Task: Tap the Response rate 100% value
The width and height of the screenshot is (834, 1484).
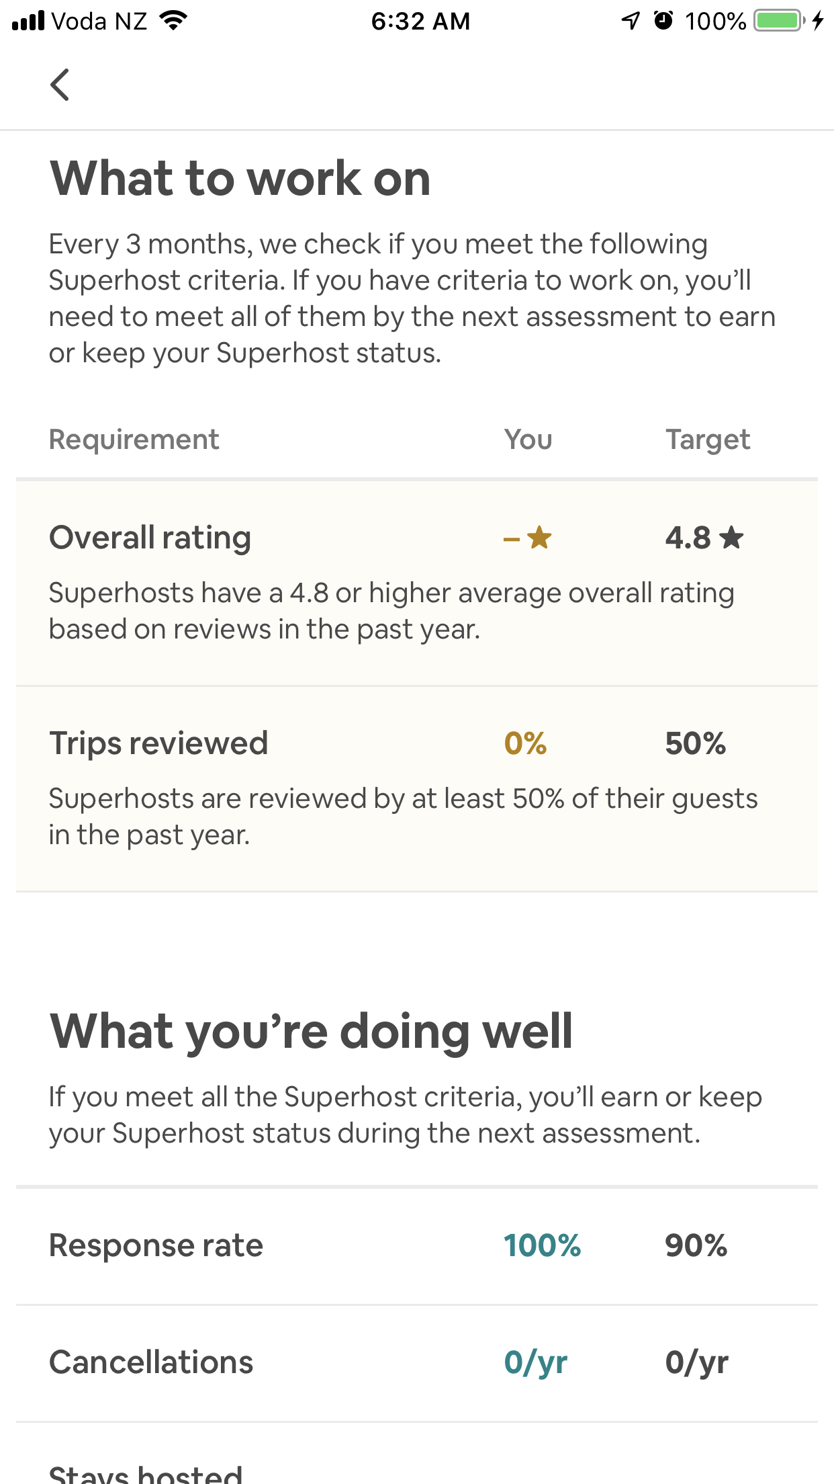Action: pos(544,1245)
